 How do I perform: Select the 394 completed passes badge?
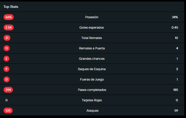(8, 90)
